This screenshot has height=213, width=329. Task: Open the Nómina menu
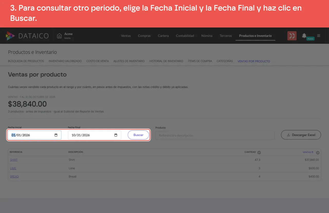[x=207, y=36]
